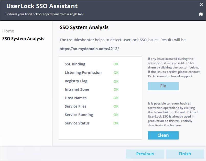Click the OK status next to Service Files

click(116, 106)
